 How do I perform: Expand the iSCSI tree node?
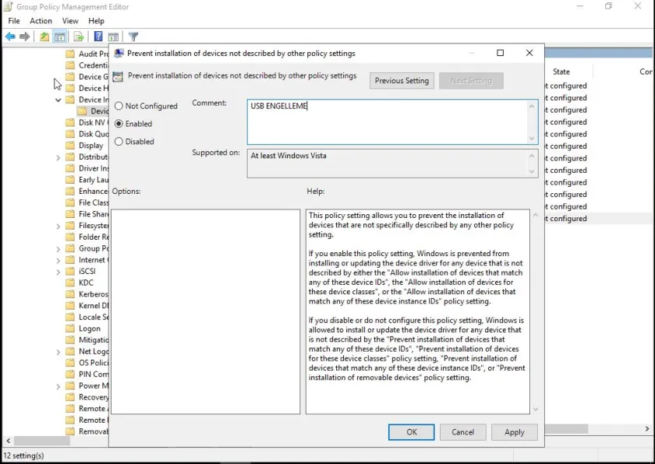[x=58, y=272]
